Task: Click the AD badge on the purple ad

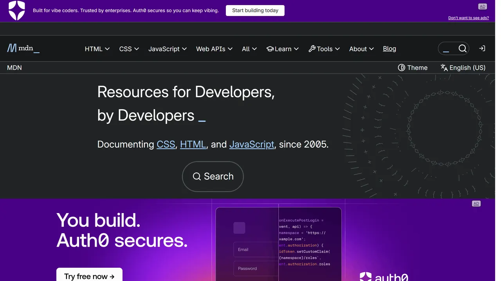Action: coord(476,204)
